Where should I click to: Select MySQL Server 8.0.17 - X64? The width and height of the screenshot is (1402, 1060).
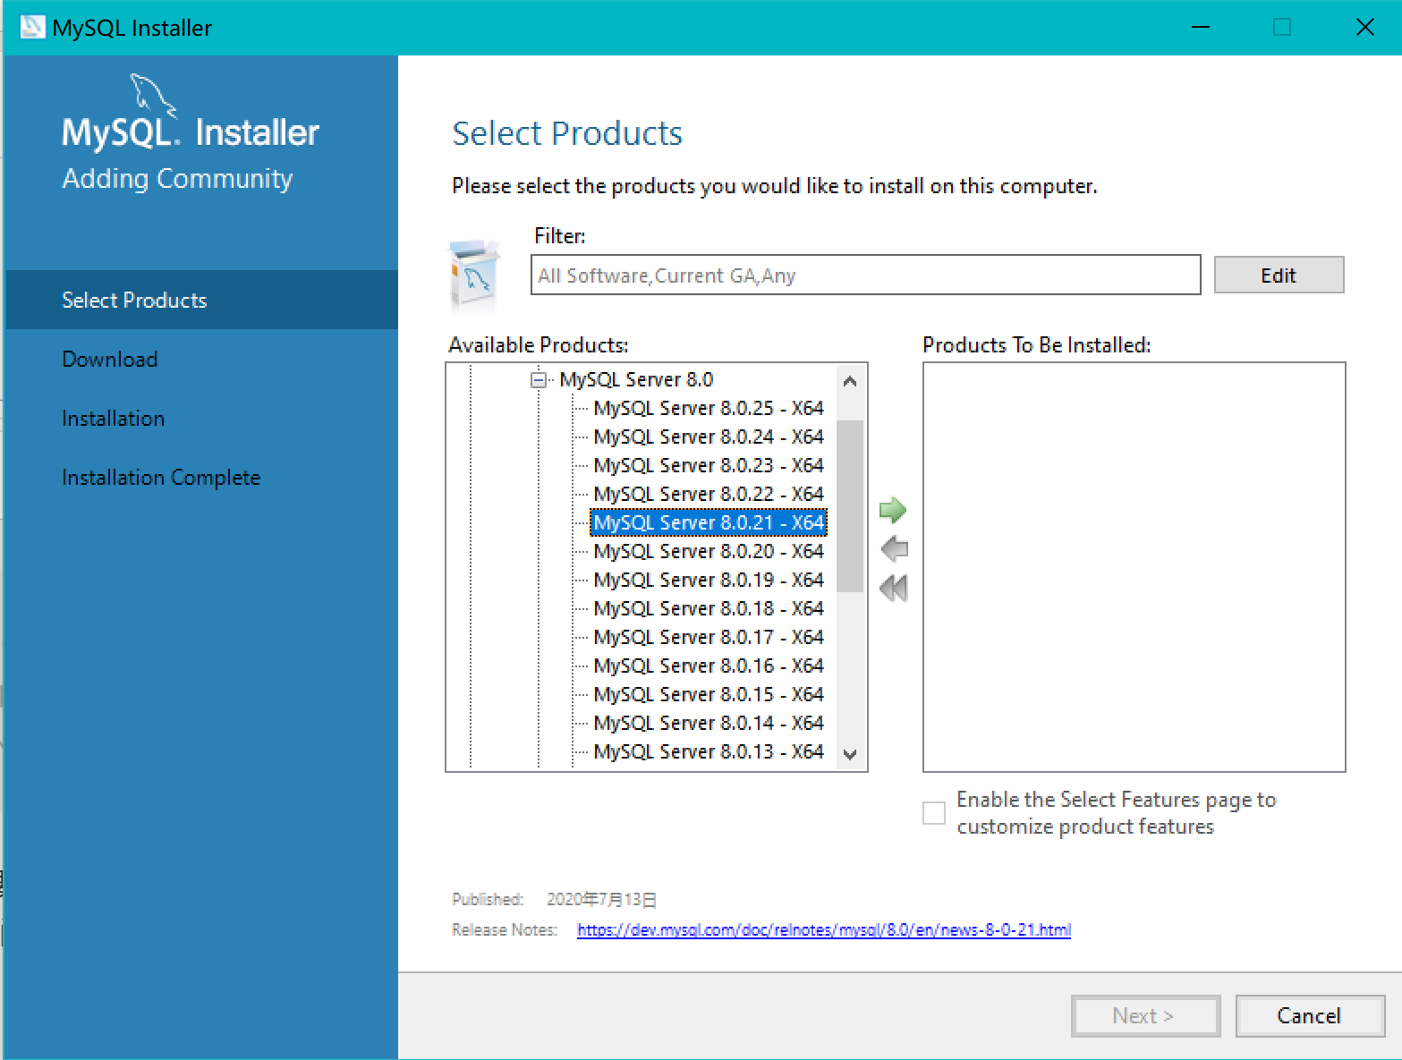[709, 637]
